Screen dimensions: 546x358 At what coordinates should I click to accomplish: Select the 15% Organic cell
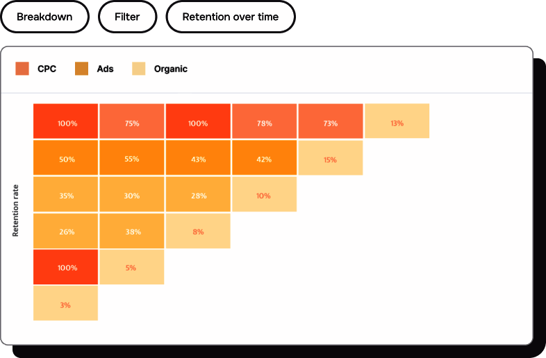[330, 160]
